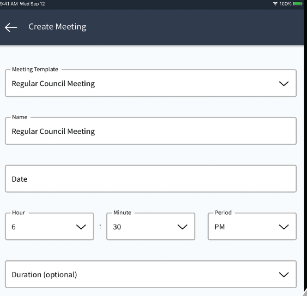Viewport: 307px width, 296px height.
Task: Tap the small "Period" field label
Action: tap(223, 213)
